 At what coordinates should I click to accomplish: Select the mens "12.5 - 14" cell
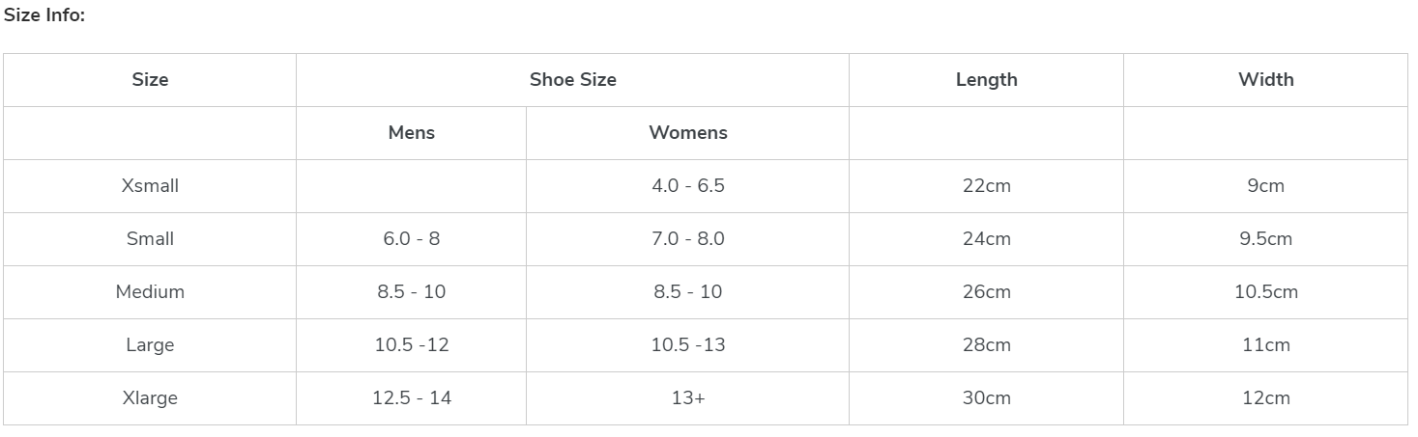click(412, 398)
